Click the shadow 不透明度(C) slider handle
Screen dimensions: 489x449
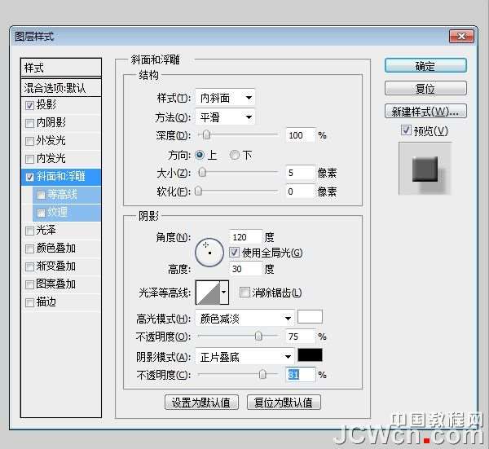(x=263, y=374)
